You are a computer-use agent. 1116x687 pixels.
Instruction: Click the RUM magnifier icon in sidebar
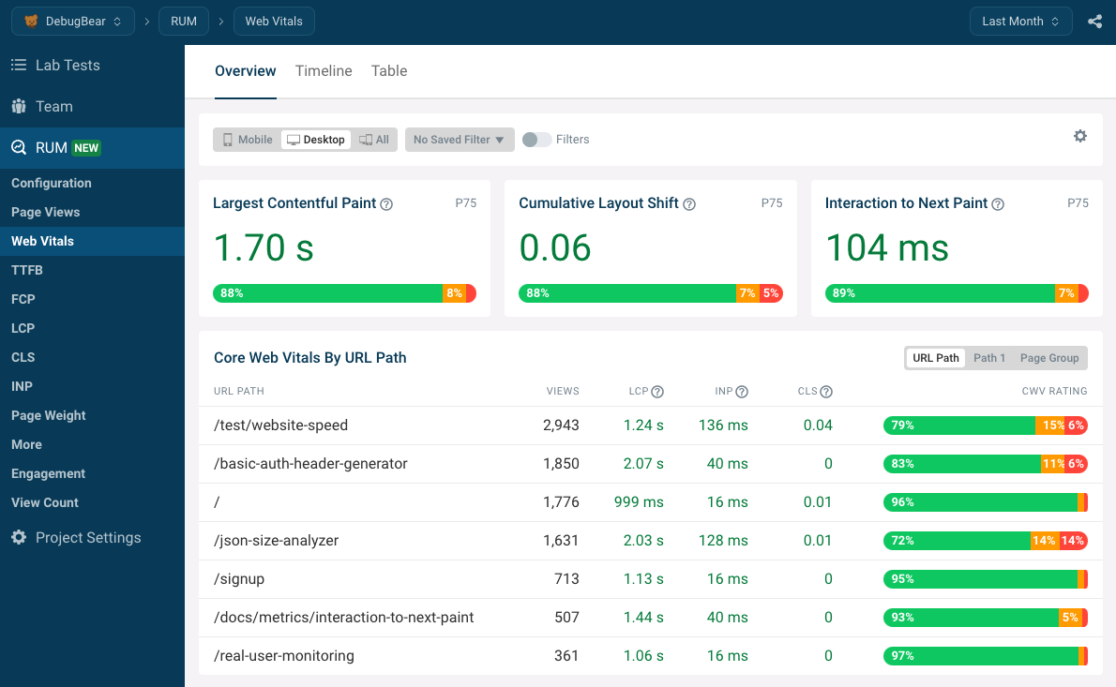tap(19, 147)
